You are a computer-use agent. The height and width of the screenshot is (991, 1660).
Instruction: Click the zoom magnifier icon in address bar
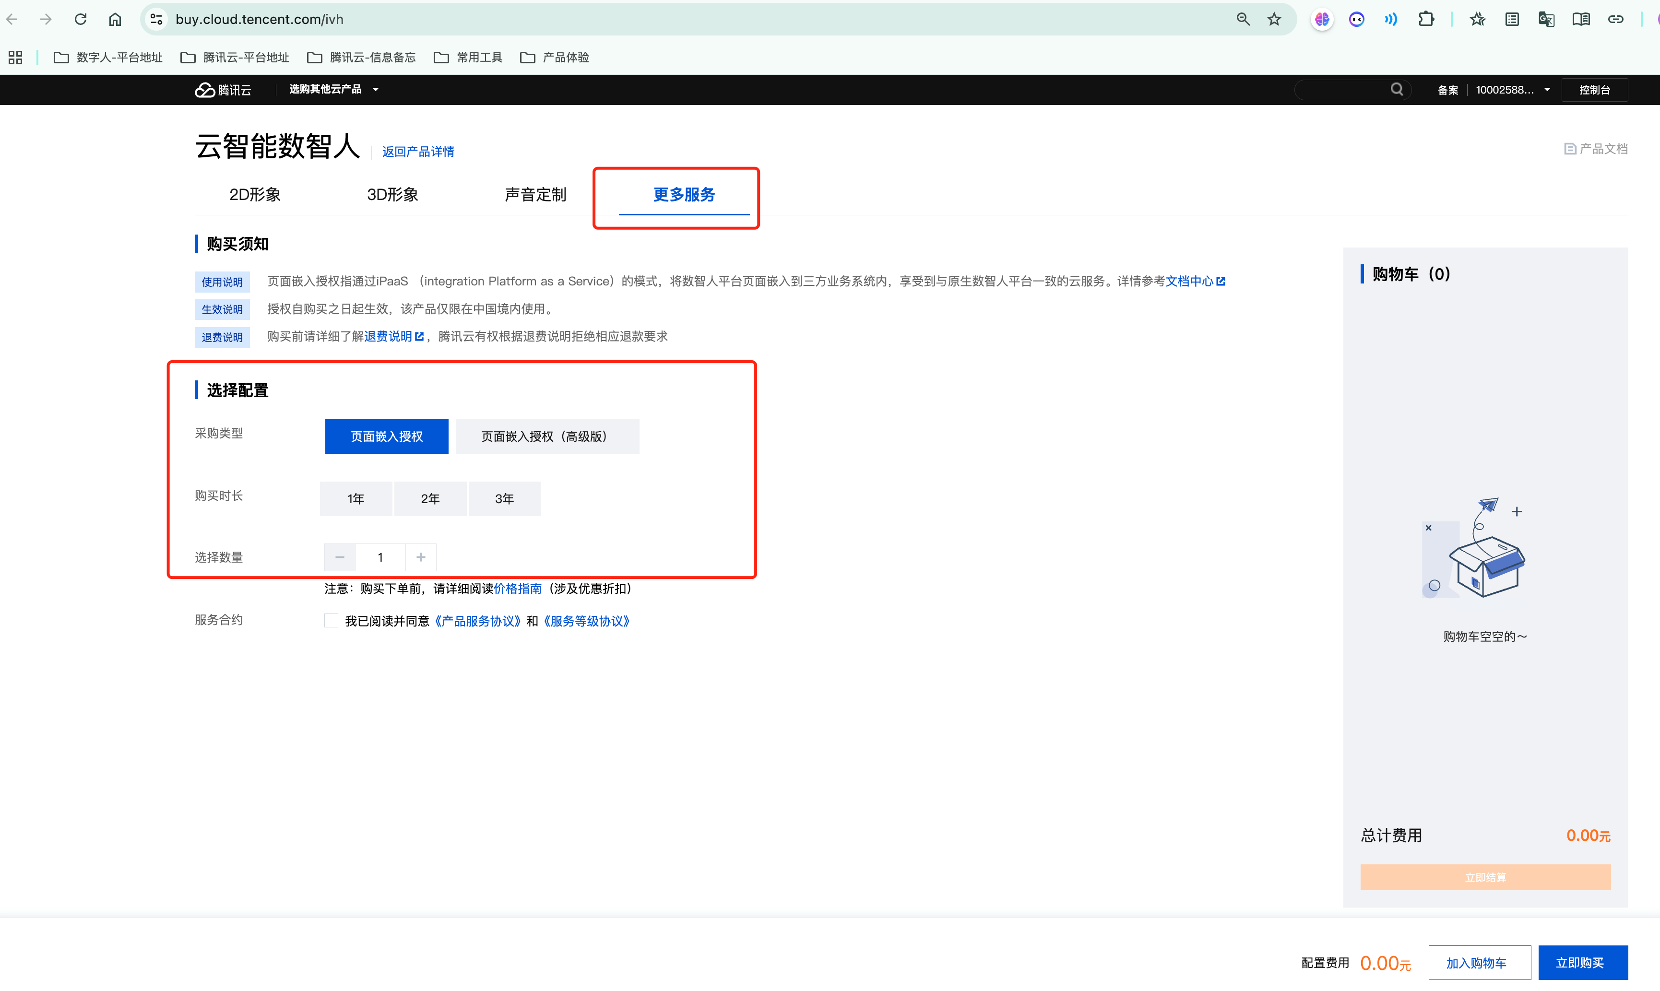click(1243, 19)
